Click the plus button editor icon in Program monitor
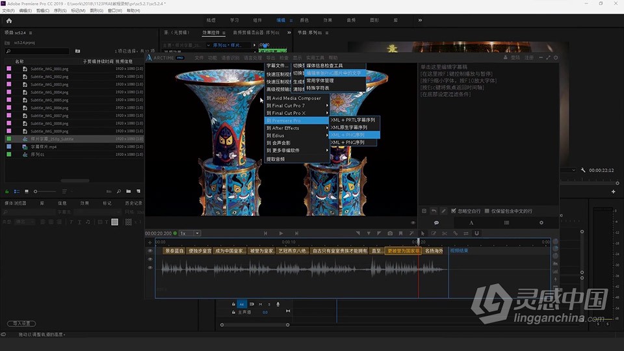 (x=613, y=192)
